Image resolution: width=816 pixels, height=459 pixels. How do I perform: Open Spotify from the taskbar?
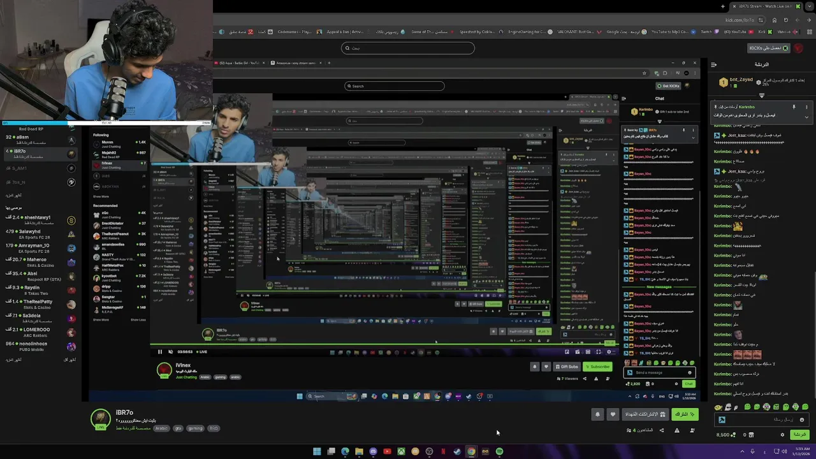tap(499, 451)
